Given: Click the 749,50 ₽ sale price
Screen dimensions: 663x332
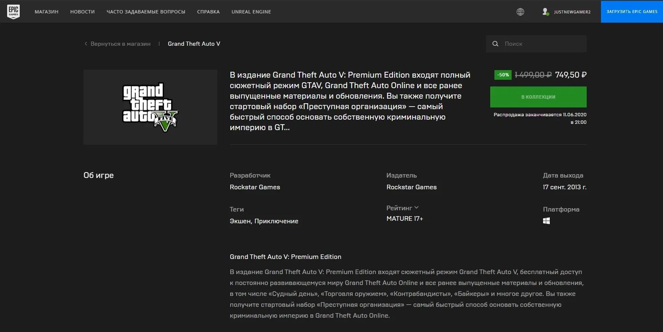Looking at the screenshot, I should pyautogui.click(x=571, y=75).
